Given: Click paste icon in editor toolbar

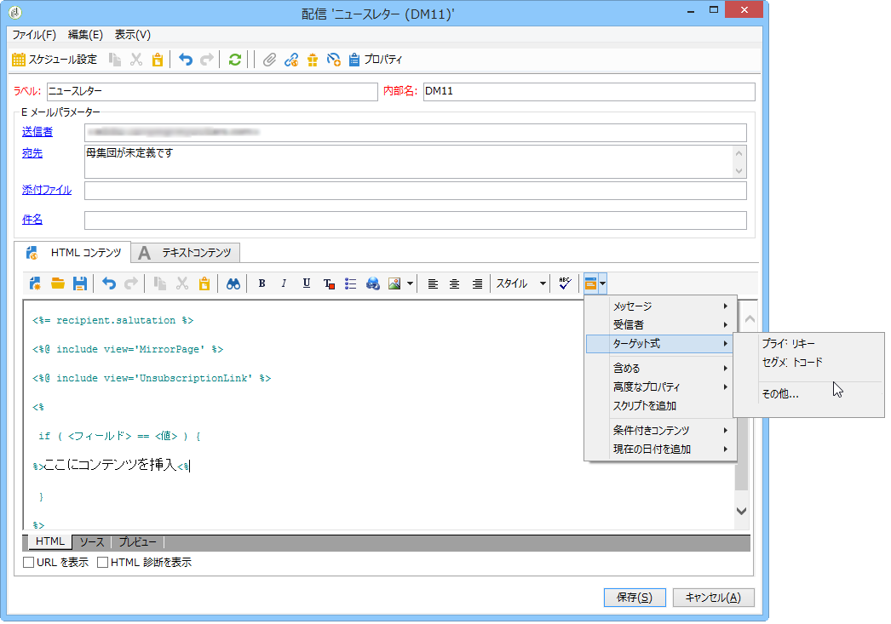Looking at the screenshot, I should [x=204, y=283].
